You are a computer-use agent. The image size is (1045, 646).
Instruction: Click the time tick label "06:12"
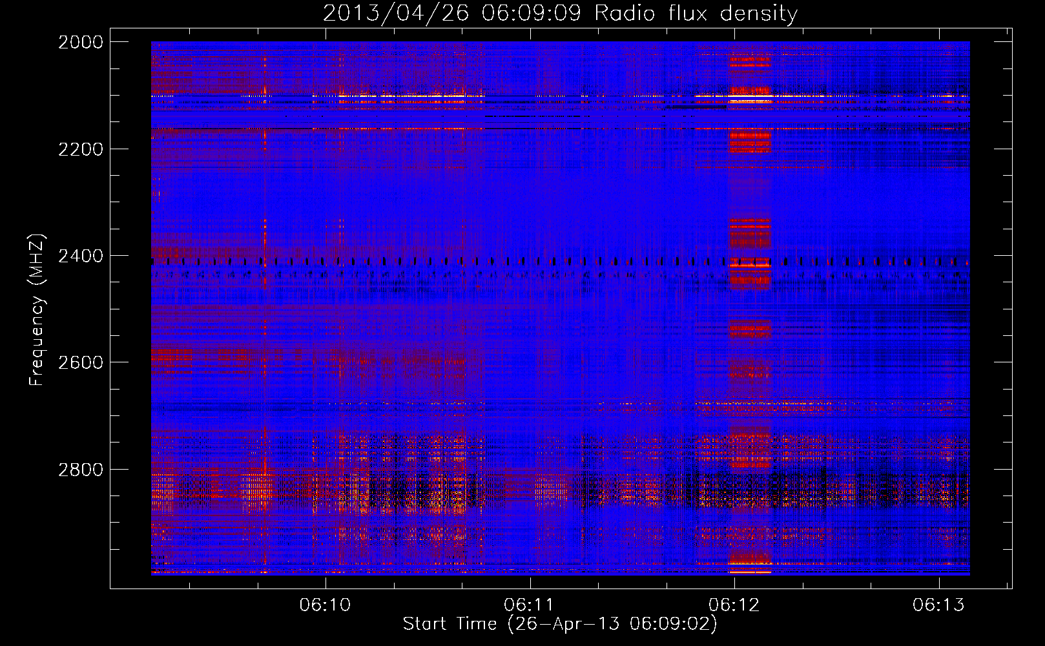coord(734,605)
